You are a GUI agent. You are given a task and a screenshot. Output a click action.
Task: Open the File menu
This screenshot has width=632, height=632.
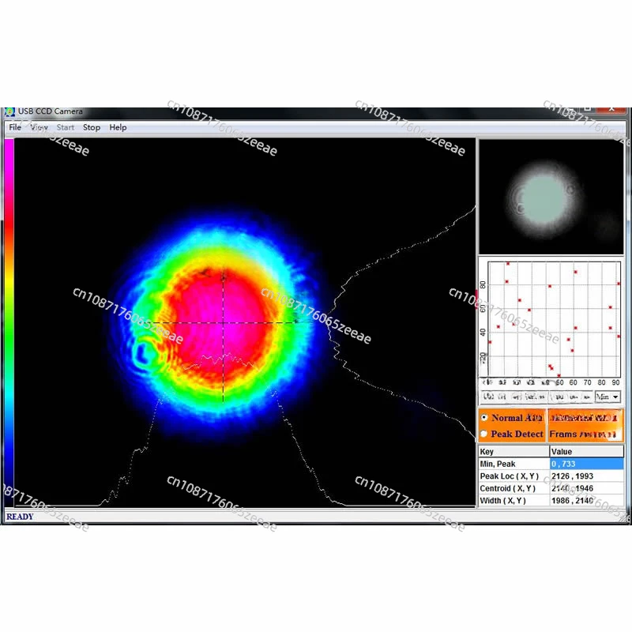click(15, 127)
